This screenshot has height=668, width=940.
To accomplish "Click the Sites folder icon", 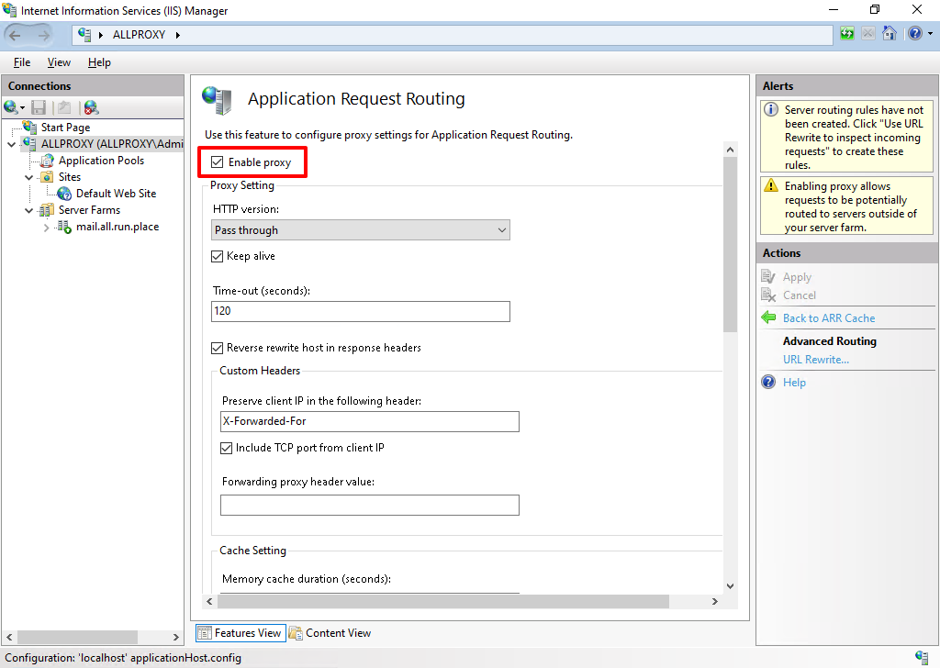I will pos(47,177).
